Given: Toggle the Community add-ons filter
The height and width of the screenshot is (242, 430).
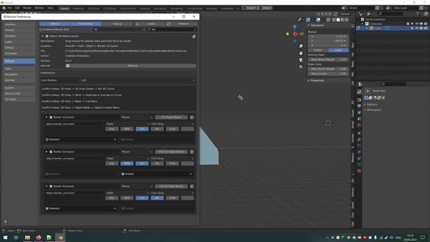Looking at the screenshot, I should click(86, 24).
